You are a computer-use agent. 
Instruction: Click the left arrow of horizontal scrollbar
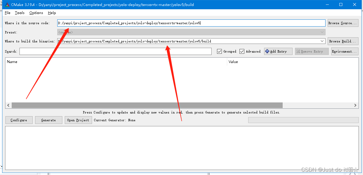point(8,105)
